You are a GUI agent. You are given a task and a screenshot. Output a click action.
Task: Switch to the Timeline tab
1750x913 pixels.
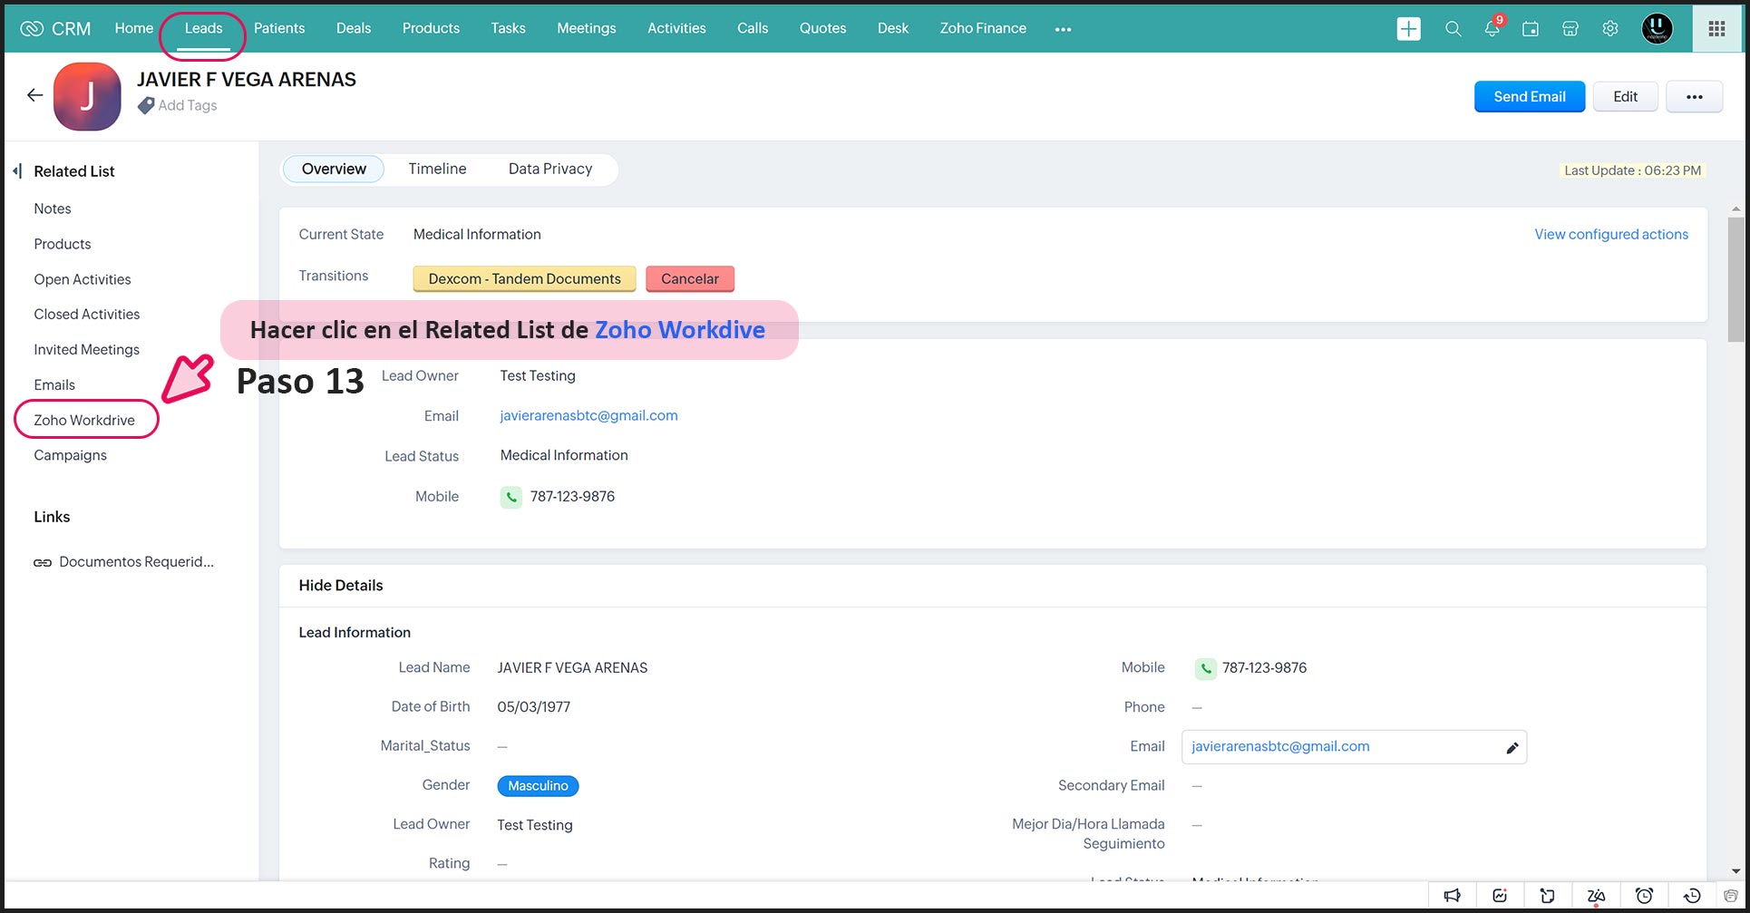437,170
